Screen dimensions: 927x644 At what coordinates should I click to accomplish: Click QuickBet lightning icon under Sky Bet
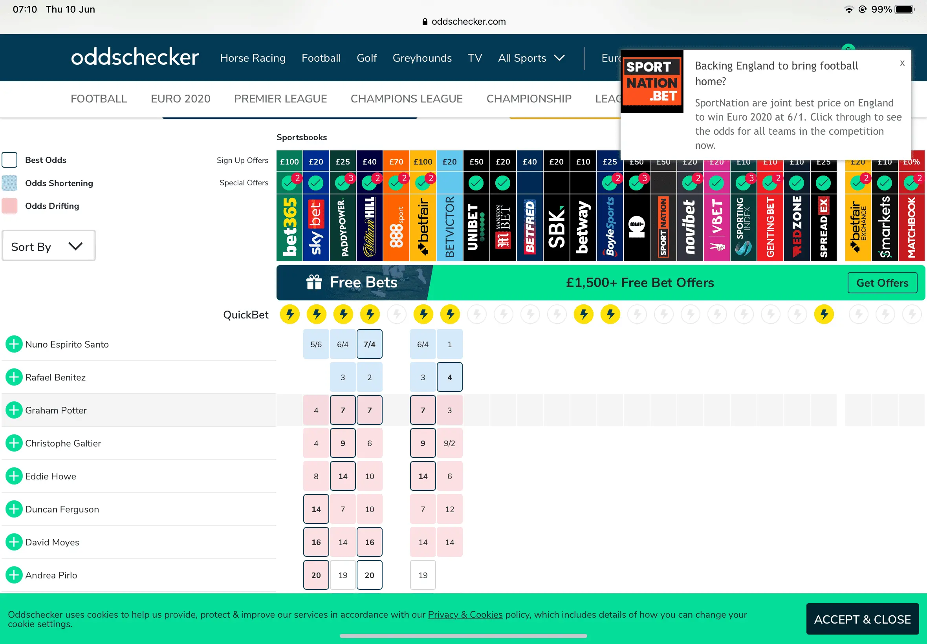pos(317,314)
